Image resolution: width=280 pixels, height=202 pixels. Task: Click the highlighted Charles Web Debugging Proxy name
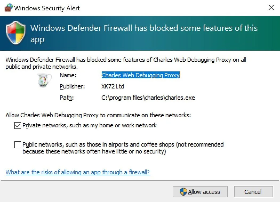coord(141,75)
